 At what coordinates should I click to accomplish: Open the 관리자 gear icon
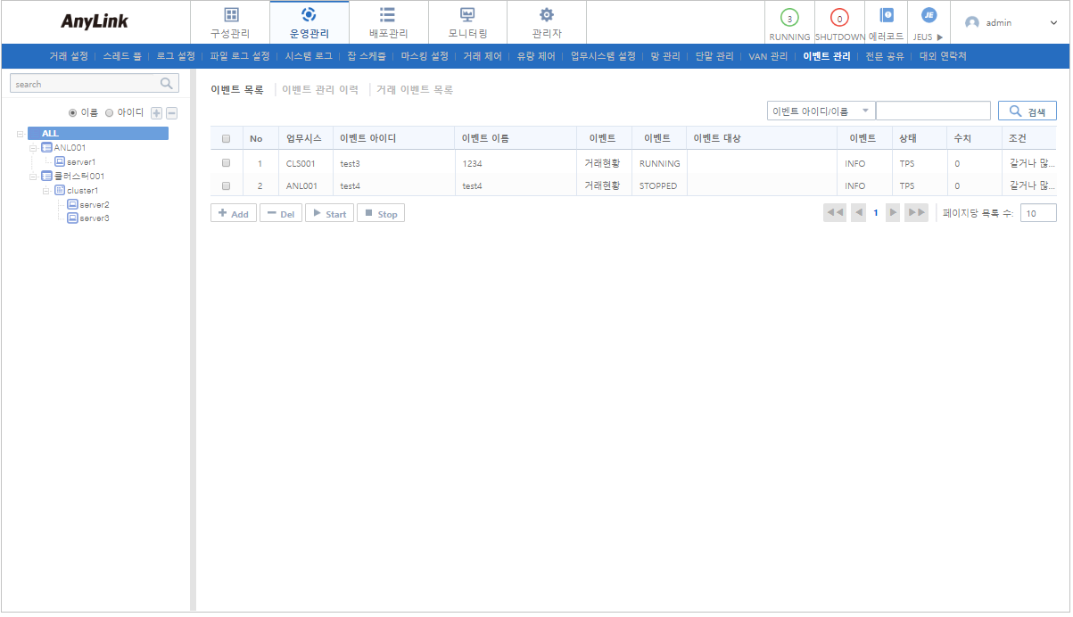click(x=547, y=15)
